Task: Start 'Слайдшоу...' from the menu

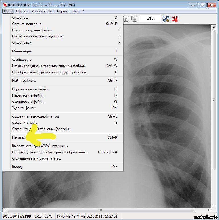Action: (x=21, y=60)
